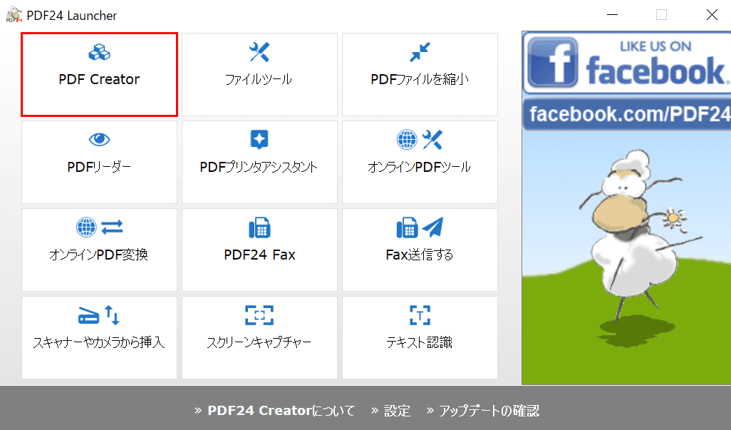Click the fax machine icon above Fax送信する
The width and height of the screenshot is (731, 430).
point(407,227)
